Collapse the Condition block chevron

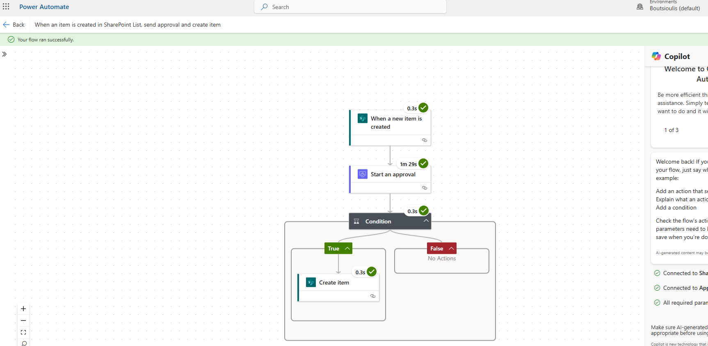pyautogui.click(x=426, y=221)
